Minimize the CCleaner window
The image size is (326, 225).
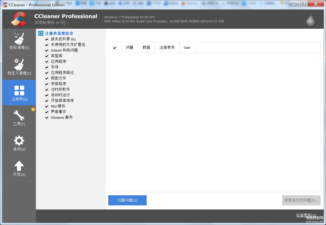tap(294, 4)
